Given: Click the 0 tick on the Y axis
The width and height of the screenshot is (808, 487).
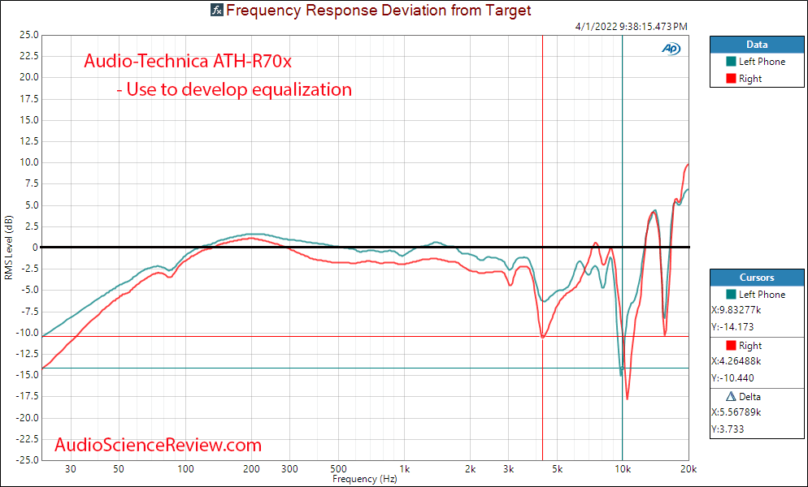Looking at the screenshot, I should pos(35,248).
